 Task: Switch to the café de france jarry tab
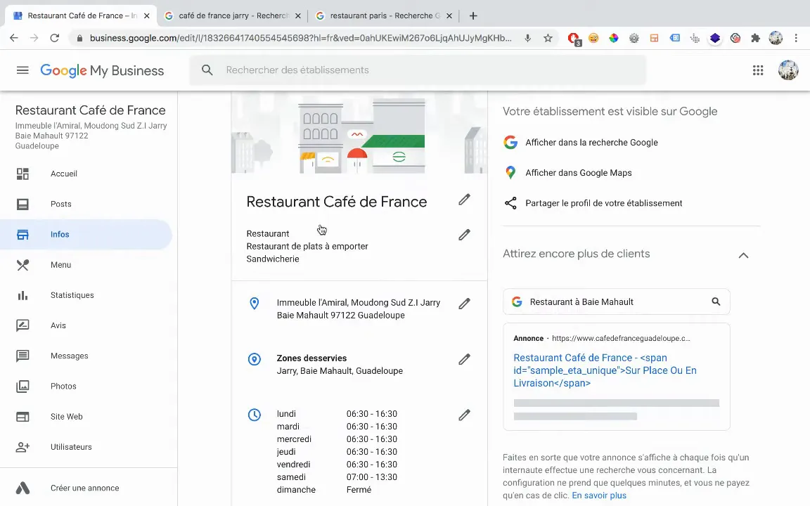233,15
